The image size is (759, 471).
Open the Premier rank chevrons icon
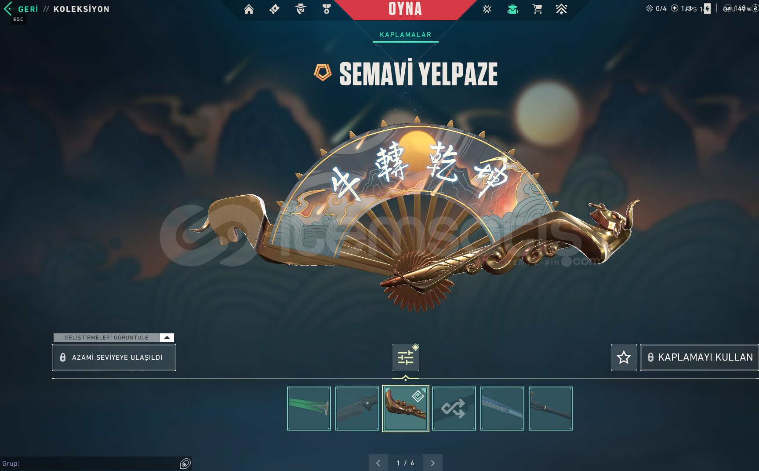[561, 9]
